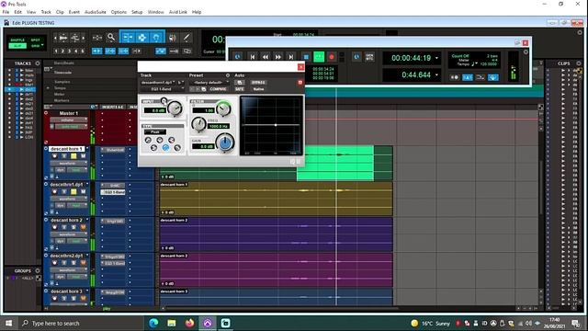This screenshot has width=588, height=331.
Task: Select the green descant horn 1 clip
Action: (335, 164)
